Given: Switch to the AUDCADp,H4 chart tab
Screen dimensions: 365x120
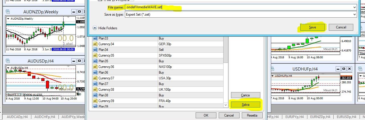Looking at the screenshot, I should click(17, 117).
